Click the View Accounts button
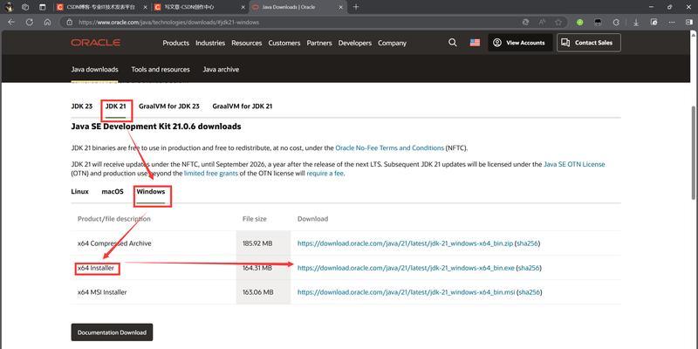Image resolution: width=698 pixels, height=349 pixels. 520,43
